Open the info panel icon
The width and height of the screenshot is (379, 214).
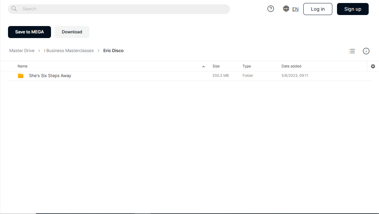pyautogui.click(x=366, y=51)
